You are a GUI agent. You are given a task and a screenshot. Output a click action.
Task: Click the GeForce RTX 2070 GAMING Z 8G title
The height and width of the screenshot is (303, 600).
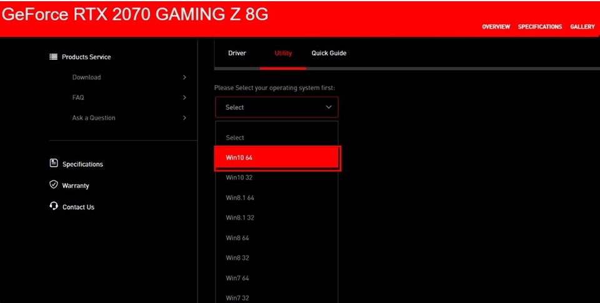135,14
